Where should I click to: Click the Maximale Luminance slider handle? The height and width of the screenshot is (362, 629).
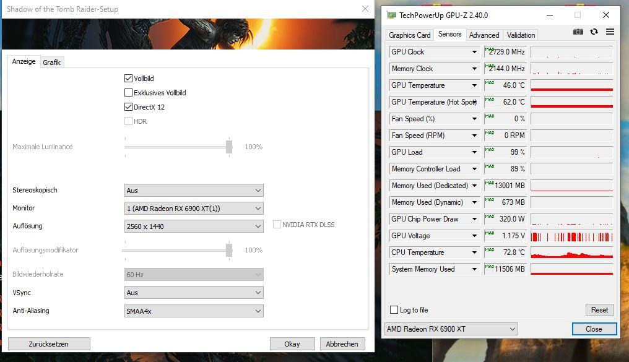click(x=229, y=147)
